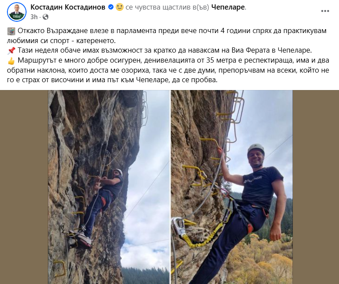Open the Чепеларе location link
339x284 pixels.
228,7
